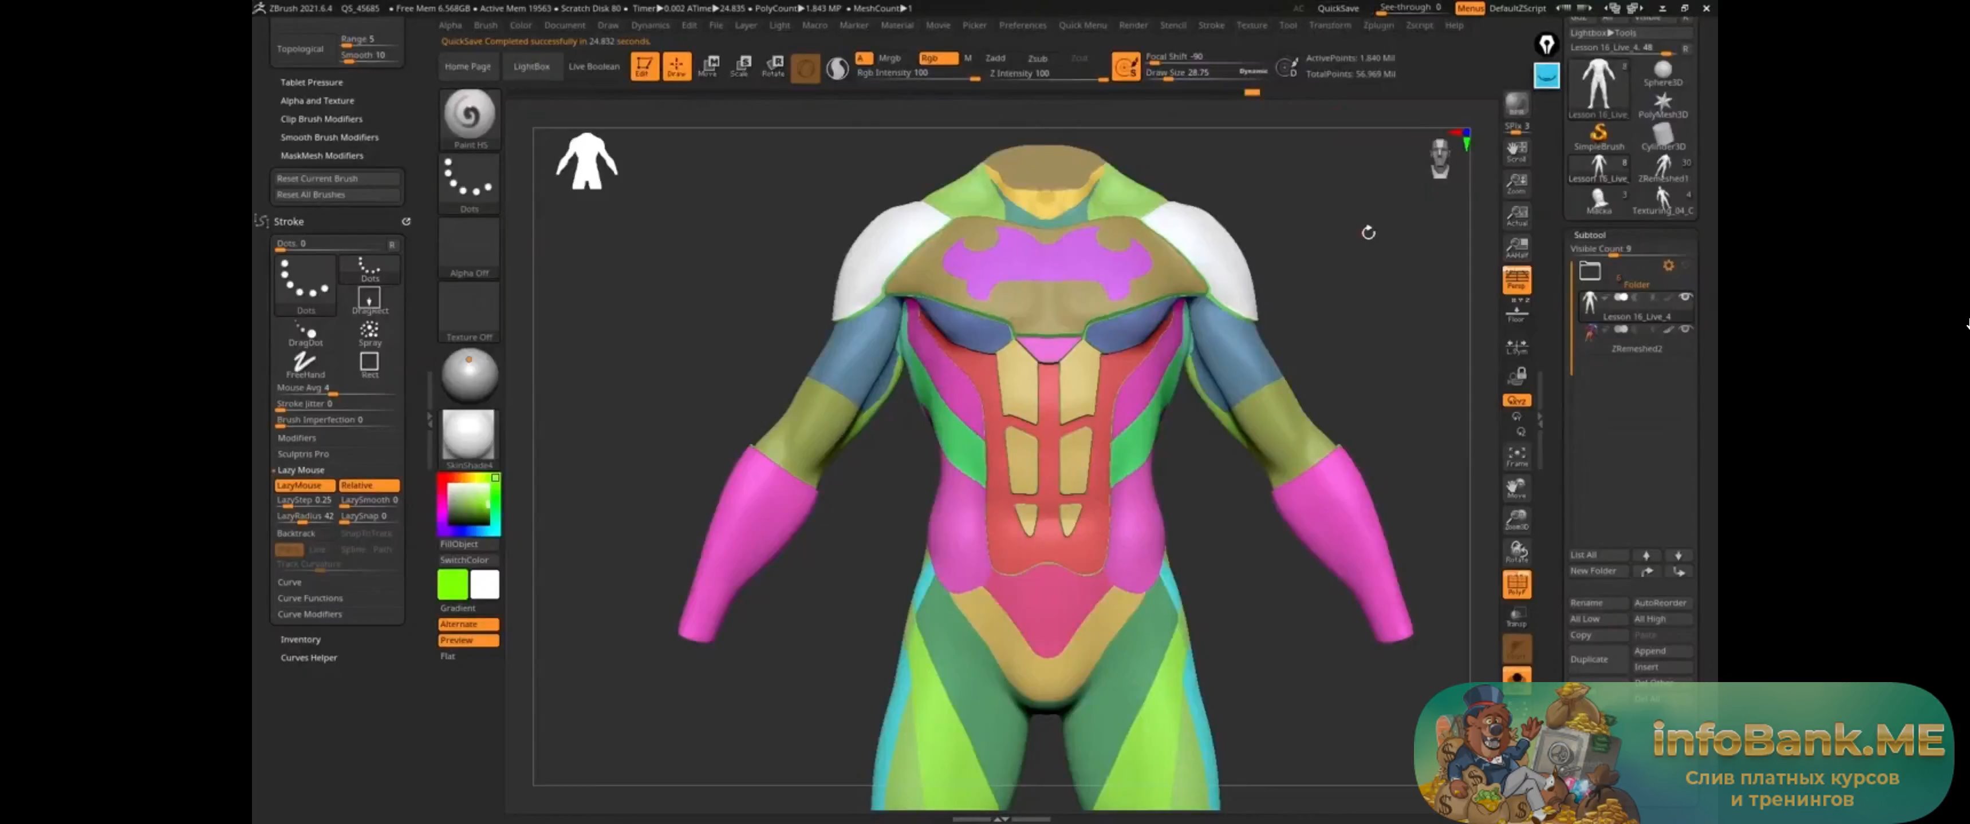The height and width of the screenshot is (824, 1970).
Task: Select the DragDot stroke type
Action: 305,334
